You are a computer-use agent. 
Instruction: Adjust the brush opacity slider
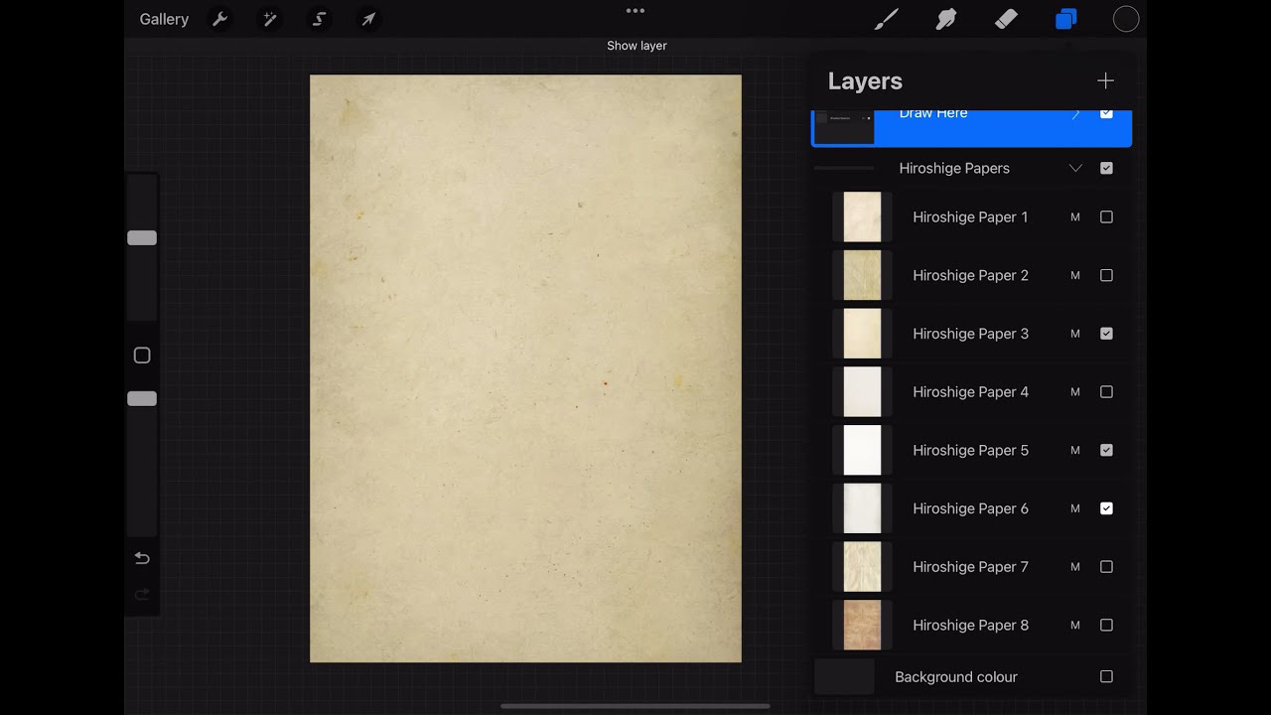click(142, 398)
